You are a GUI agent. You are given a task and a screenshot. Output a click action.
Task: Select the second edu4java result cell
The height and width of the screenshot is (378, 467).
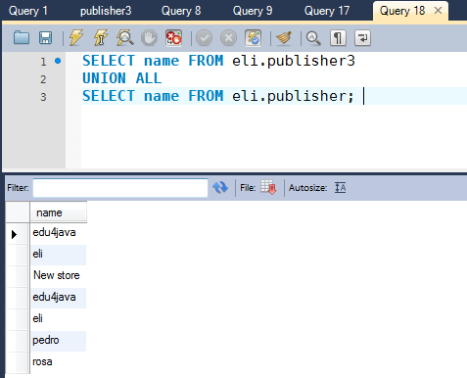click(x=58, y=297)
